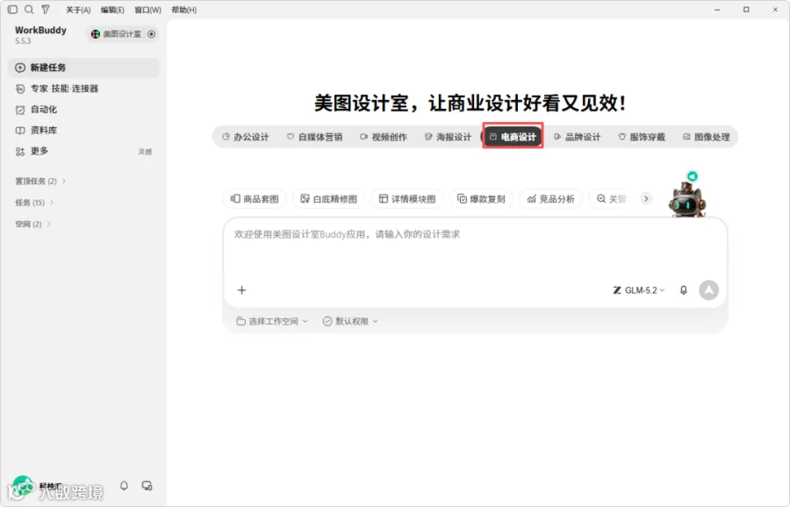Expand the 任务 (15) list
790x507 pixels.
[x=35, y=203]
